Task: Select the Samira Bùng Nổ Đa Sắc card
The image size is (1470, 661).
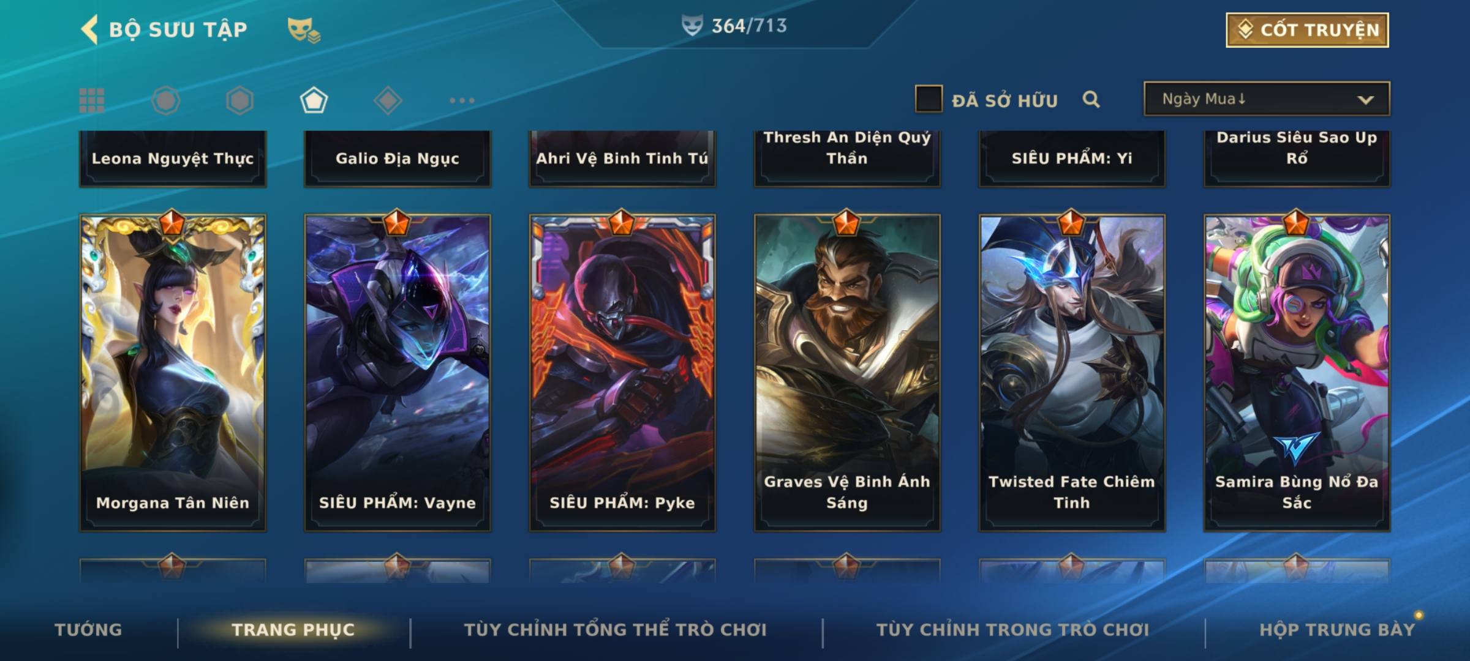Action: [1297, 372]
